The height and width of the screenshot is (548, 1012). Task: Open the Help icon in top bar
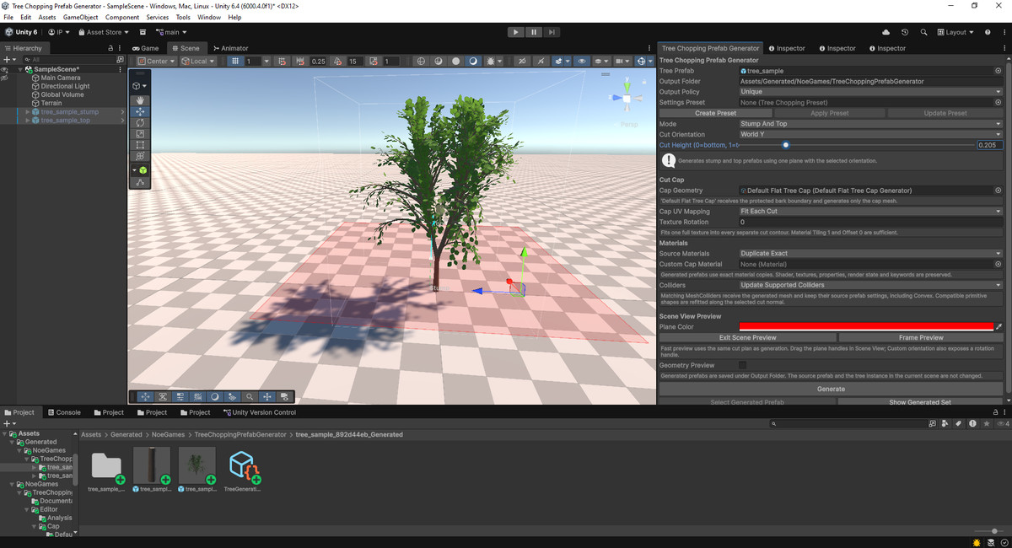(986, 32)
